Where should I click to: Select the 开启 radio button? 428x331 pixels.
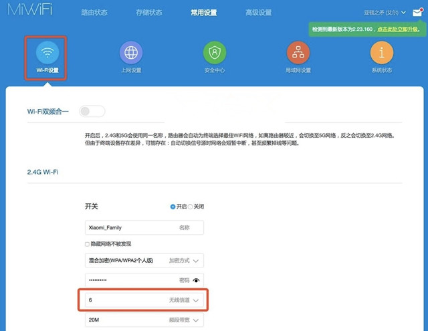[x=173, y=207]
